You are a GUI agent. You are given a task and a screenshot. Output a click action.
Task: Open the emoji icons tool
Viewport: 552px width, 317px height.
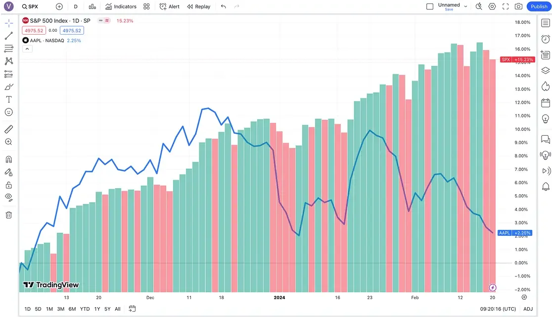9,112
